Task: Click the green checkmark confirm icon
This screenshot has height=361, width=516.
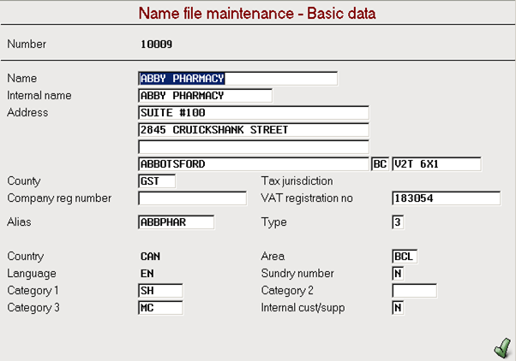Action: pyautogui.click(x=502, y=348)
